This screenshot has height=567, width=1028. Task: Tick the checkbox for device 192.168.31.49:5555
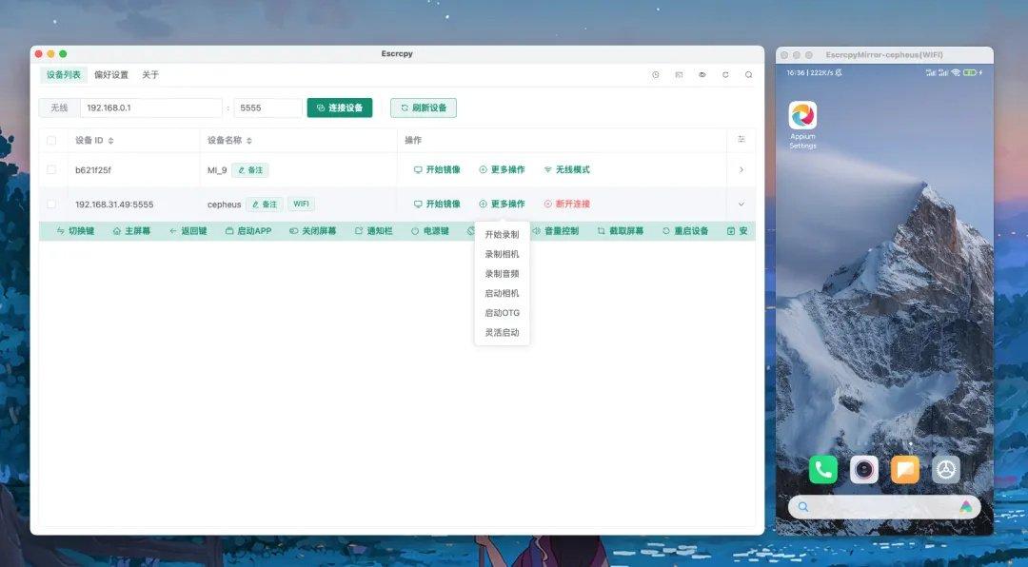click(52, 204)
